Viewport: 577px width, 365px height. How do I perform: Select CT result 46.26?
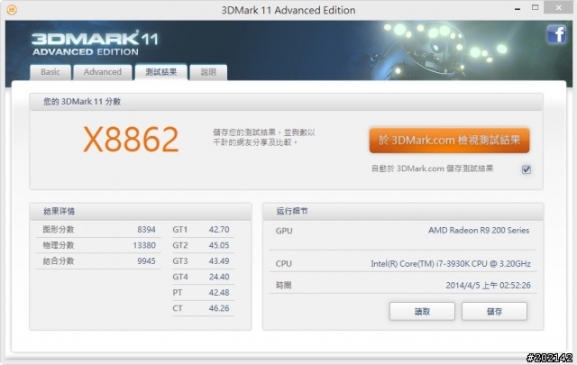(219, 308)
